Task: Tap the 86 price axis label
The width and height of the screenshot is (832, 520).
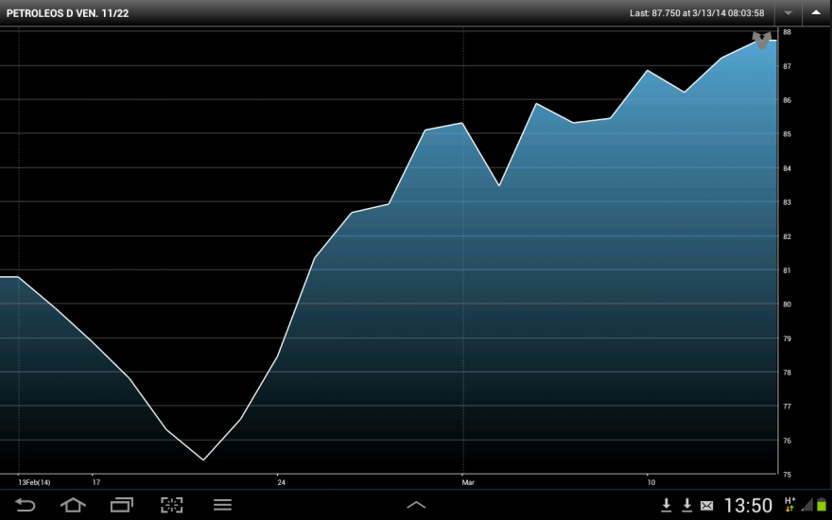Action: click(x=787, y=100)
